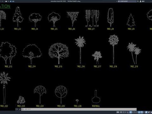This screenshot has width=152, height=114.
Task: Expand command history arrow at command line end
Action: tap(136, 109)
